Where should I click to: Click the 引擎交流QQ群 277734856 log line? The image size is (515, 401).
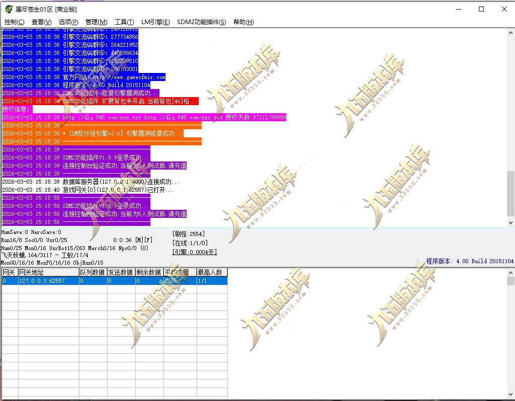[70, 37]
